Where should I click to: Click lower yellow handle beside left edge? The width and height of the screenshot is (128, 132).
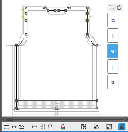[x=22, y=16]
